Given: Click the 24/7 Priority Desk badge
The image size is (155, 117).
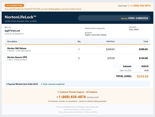Looking at the screenshot, I should 14,6.
